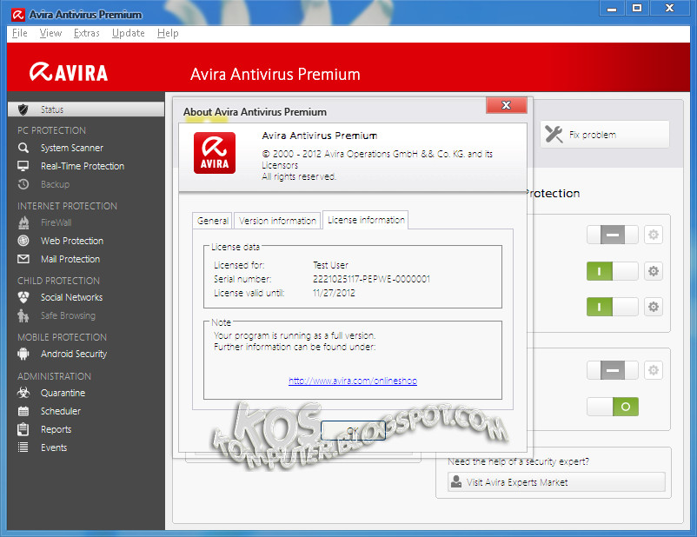Open the Help menu
Screen dimensions: 697x537
click(168, 33)
